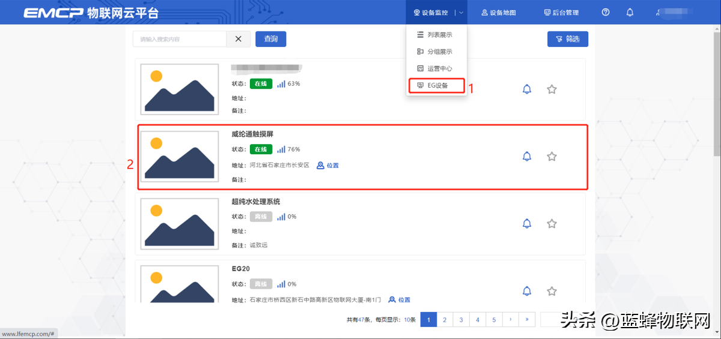Go to next page with single arrow
The width and height of the screenshot is (721, 339).
510,320
